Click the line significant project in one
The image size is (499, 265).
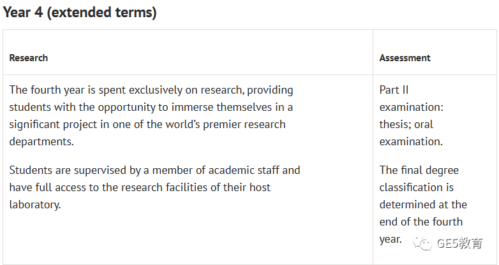point(147,124)
